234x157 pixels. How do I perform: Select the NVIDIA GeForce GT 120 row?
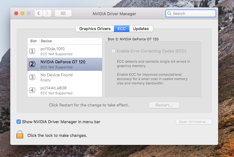(65, 64)
